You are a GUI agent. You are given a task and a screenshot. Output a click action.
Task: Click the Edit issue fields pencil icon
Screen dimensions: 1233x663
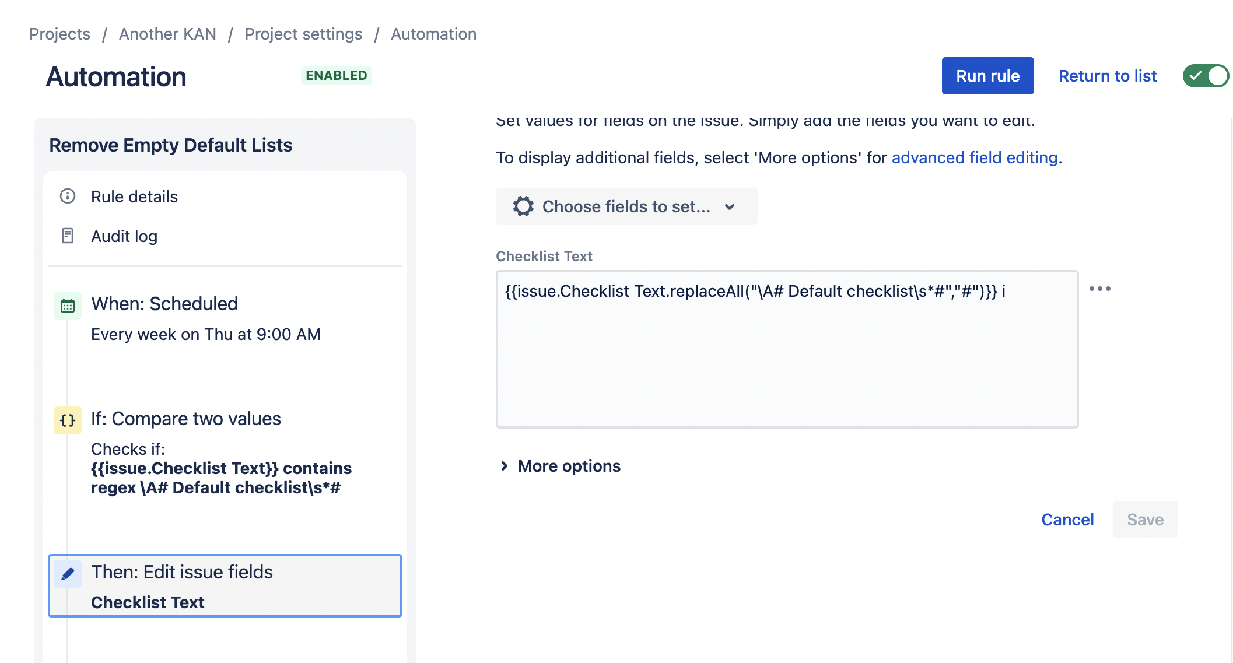(68, 574)
